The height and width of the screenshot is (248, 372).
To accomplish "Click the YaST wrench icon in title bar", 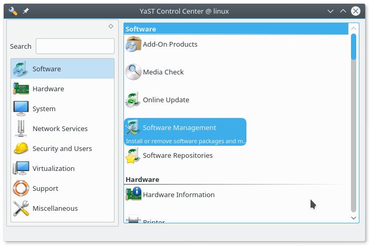I will 13,11.
